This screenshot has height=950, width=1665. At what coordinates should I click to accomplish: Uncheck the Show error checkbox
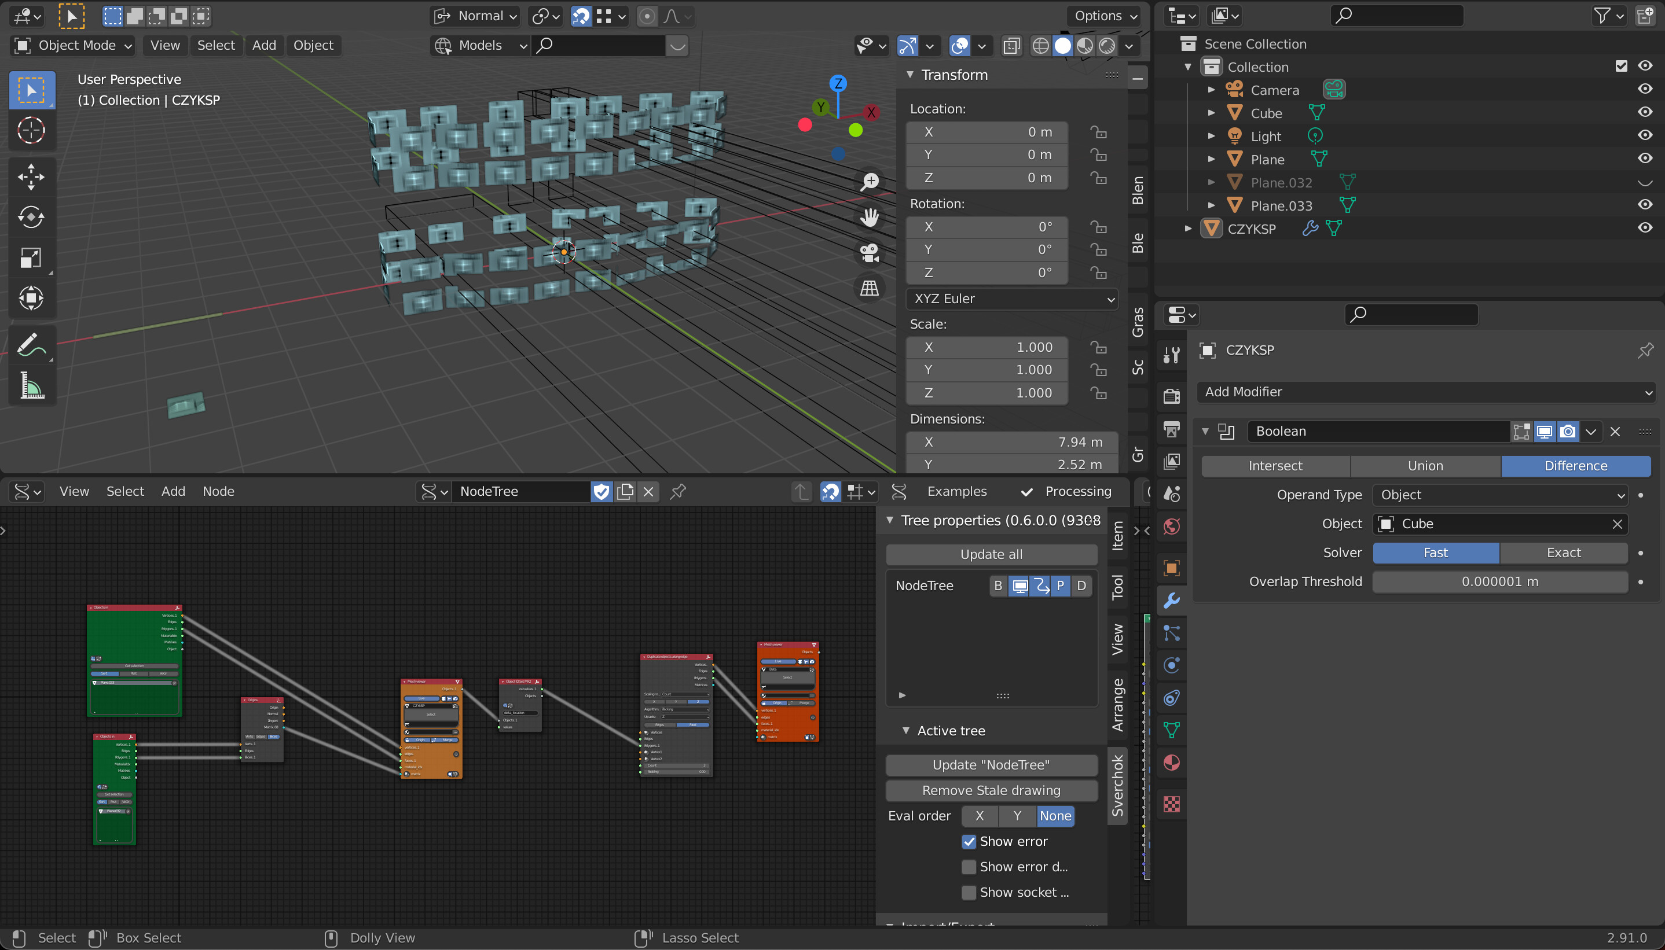[969, 842]
